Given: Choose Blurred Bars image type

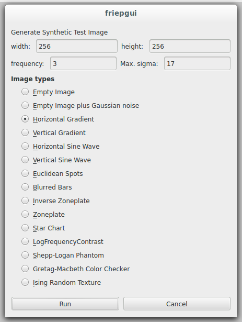Looking at the screenshot, I should pos(25,187).
